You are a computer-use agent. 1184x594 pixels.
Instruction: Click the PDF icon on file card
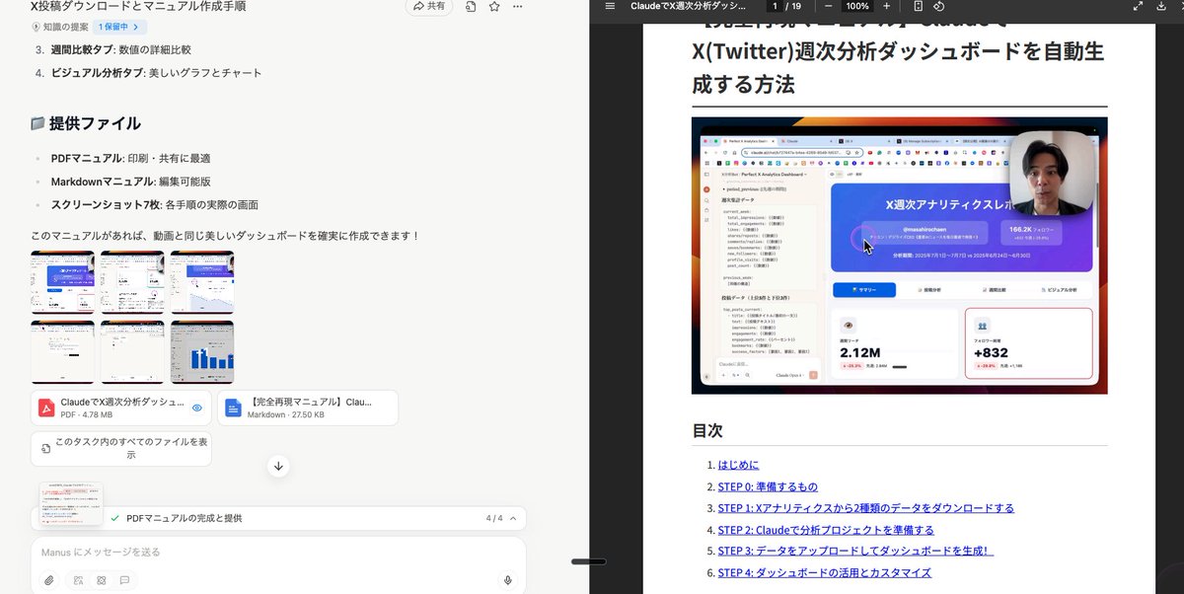click(x=46, y=408)
